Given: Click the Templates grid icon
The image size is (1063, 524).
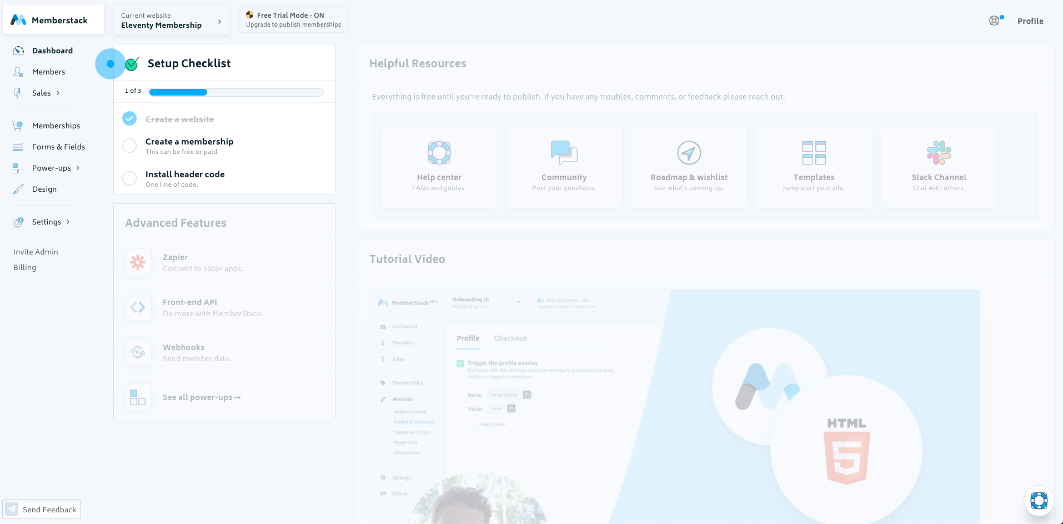Looking at the screenshot, I should tap(814, 152).
